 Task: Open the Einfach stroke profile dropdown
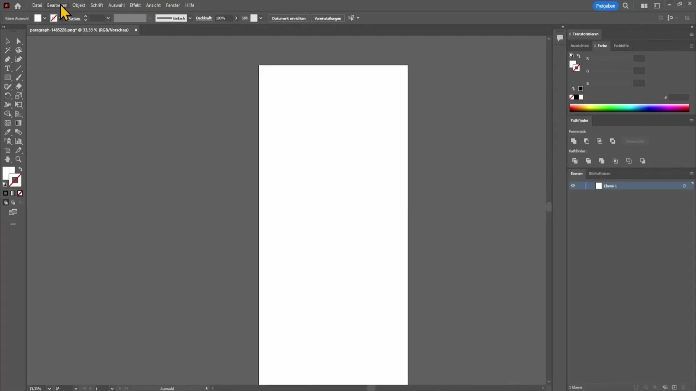(190, 18)
